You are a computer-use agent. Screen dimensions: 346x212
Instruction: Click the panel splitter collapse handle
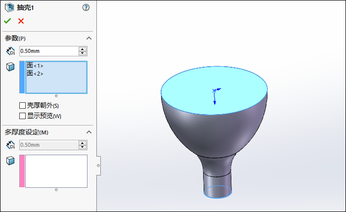coord(98,166)
